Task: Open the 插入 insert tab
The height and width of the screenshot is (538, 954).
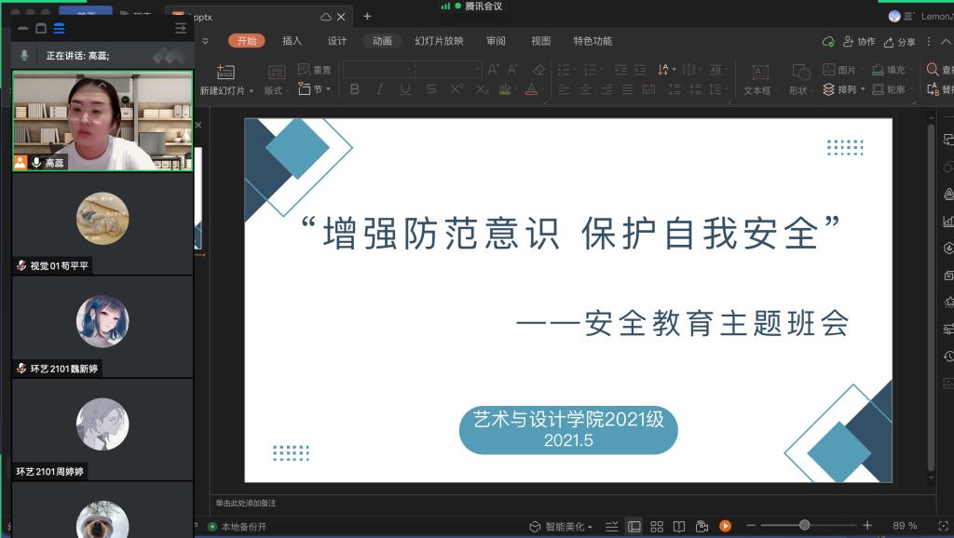Action: click(292, 41)
